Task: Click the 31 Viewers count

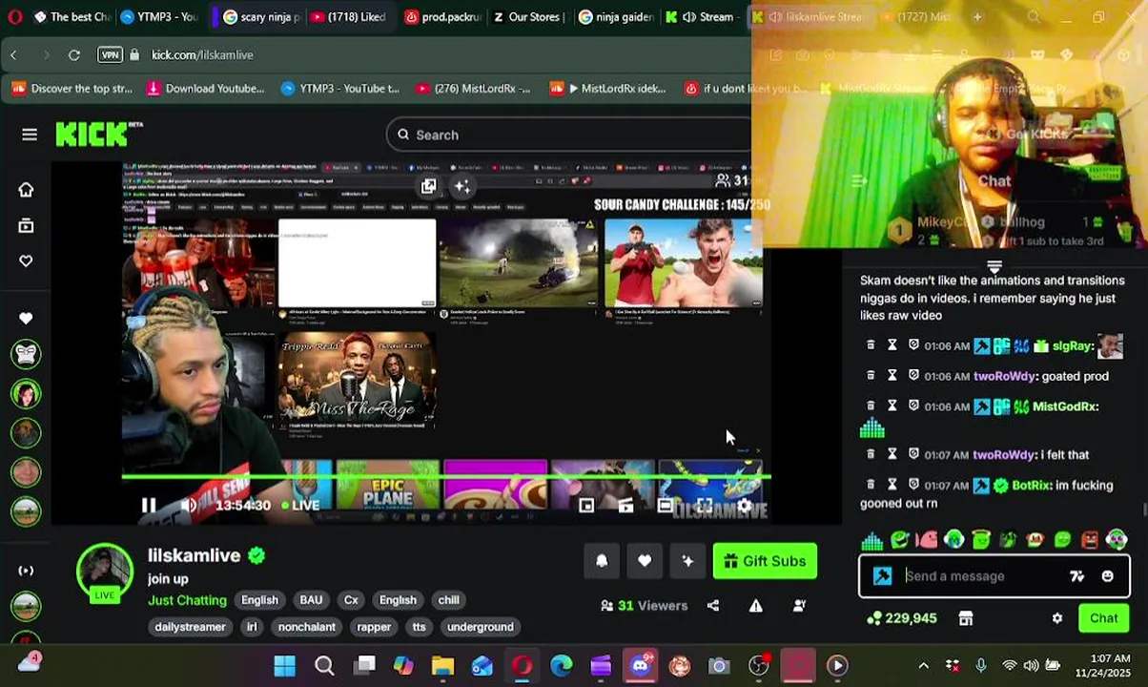Action: click(x=644, y=606)
